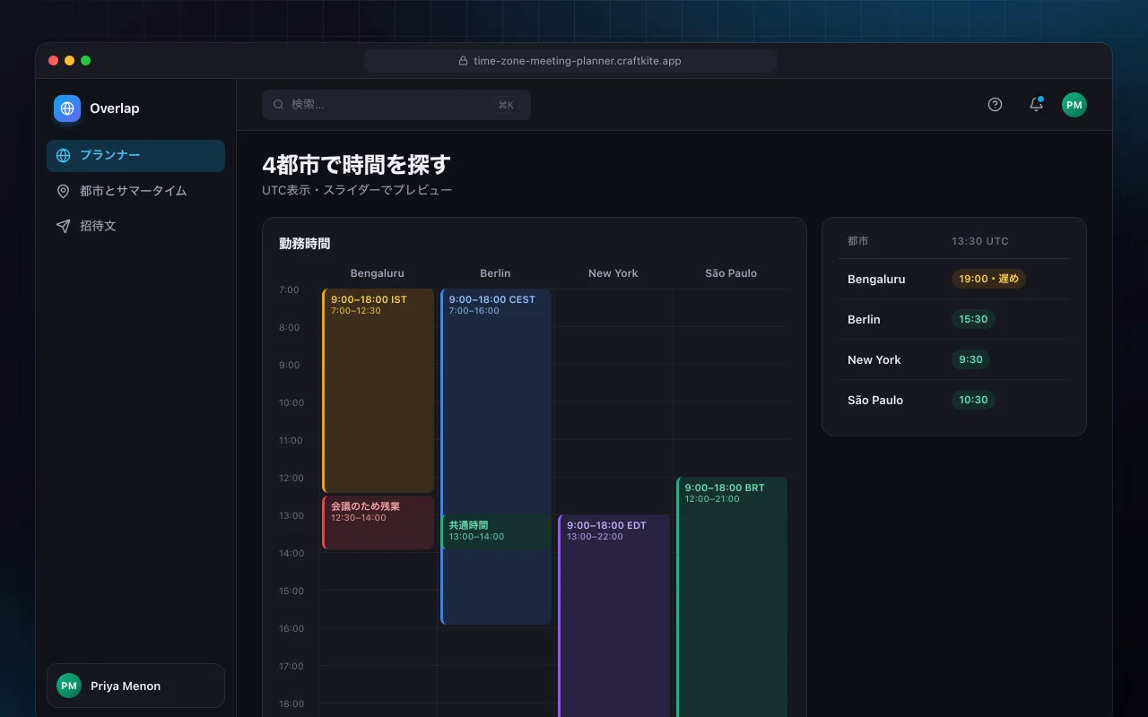Click the 9:30 New York time badge
This screenshot has width=1148, height=717.
click(x=970, y=359)
